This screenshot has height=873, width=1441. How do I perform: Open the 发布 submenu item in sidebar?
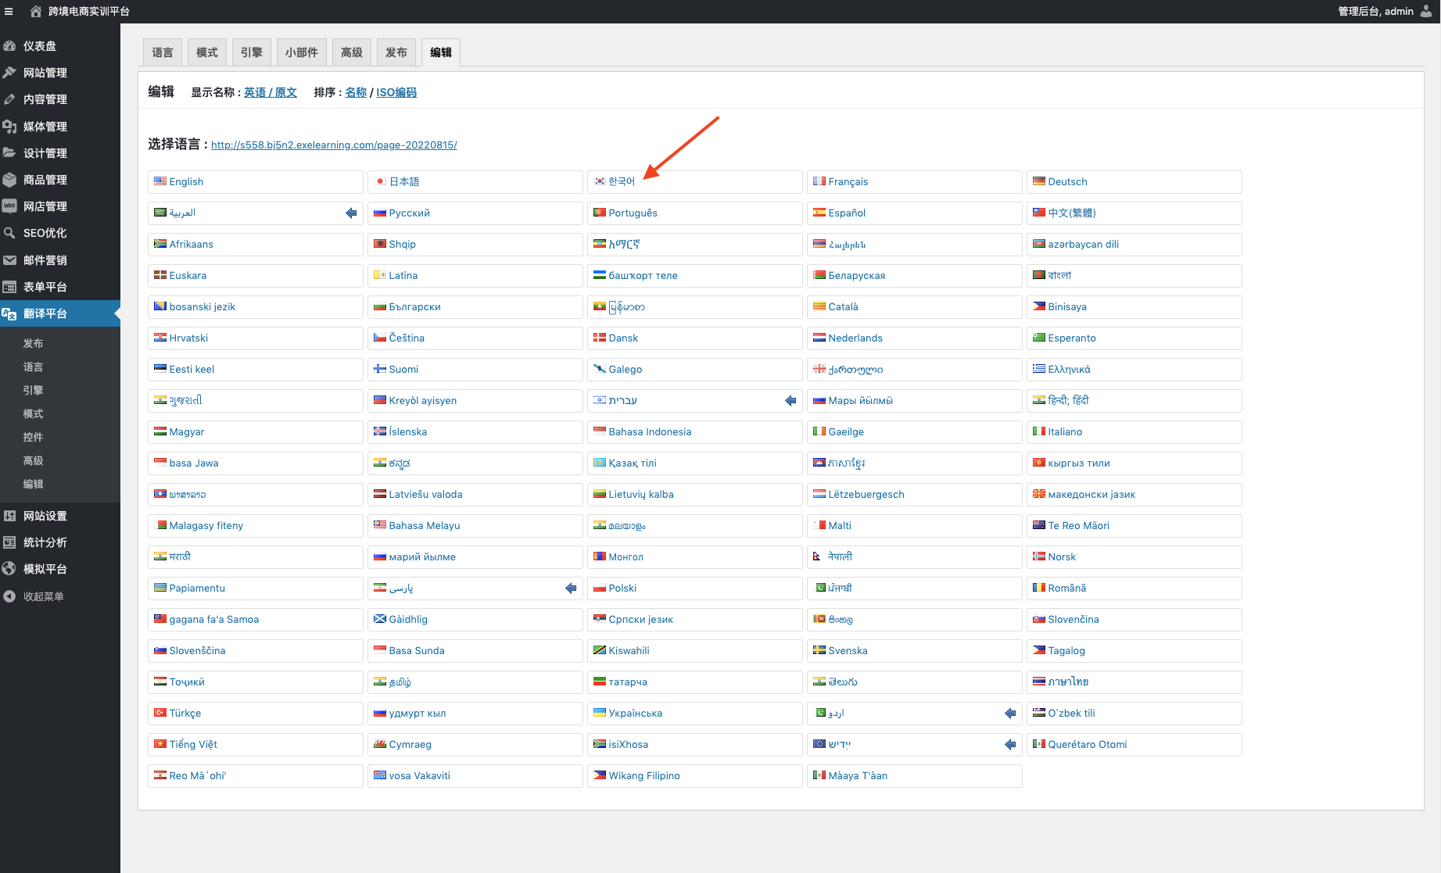[33, 344]
